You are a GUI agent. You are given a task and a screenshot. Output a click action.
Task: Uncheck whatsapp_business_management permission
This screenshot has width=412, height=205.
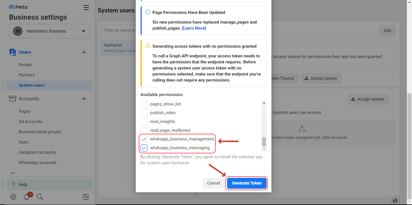pyautogui.click(x=144, y=139)
